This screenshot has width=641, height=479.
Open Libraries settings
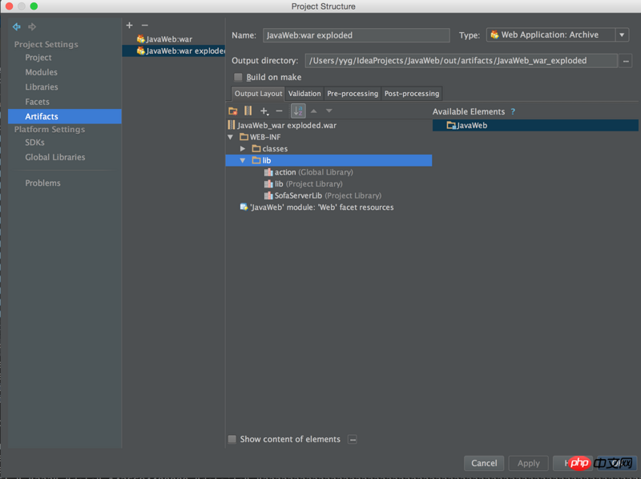point(42,87)
